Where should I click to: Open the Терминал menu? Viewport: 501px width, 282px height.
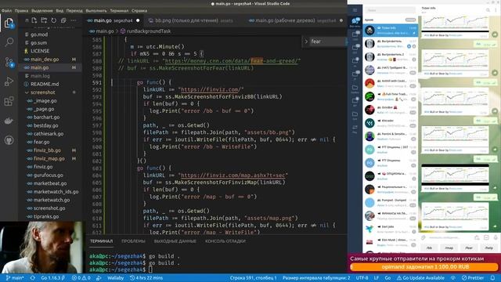(119, 10)
